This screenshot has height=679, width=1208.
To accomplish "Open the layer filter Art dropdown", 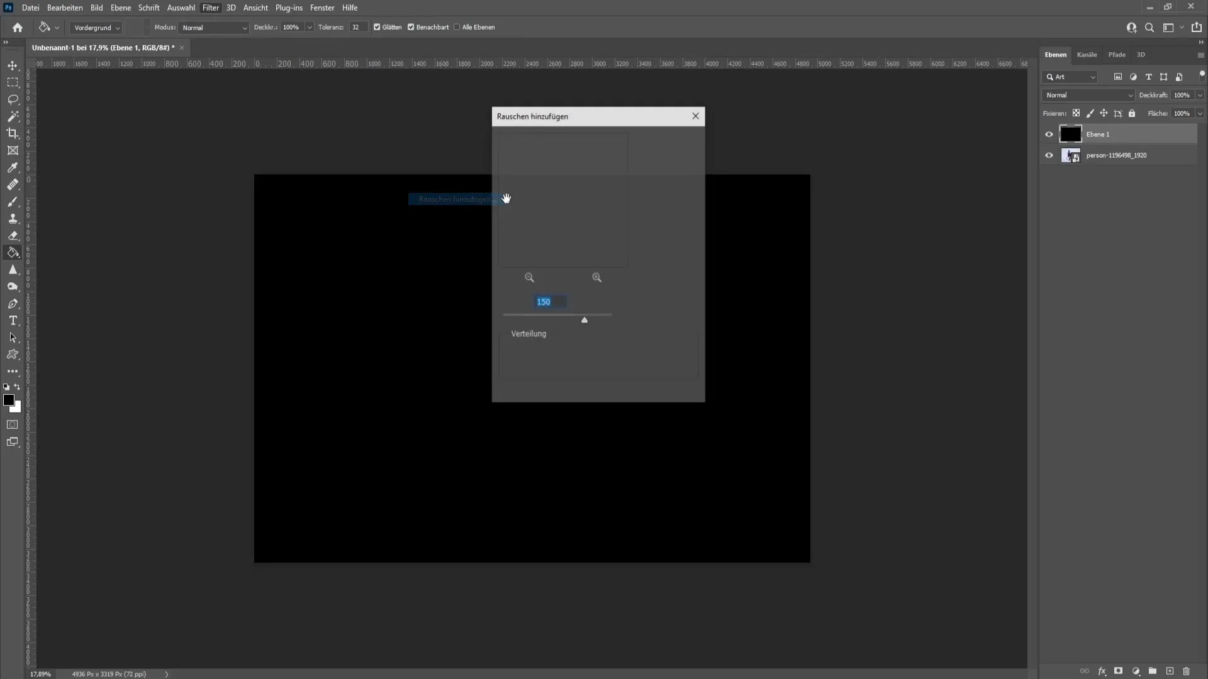I will coord(1070,77).
